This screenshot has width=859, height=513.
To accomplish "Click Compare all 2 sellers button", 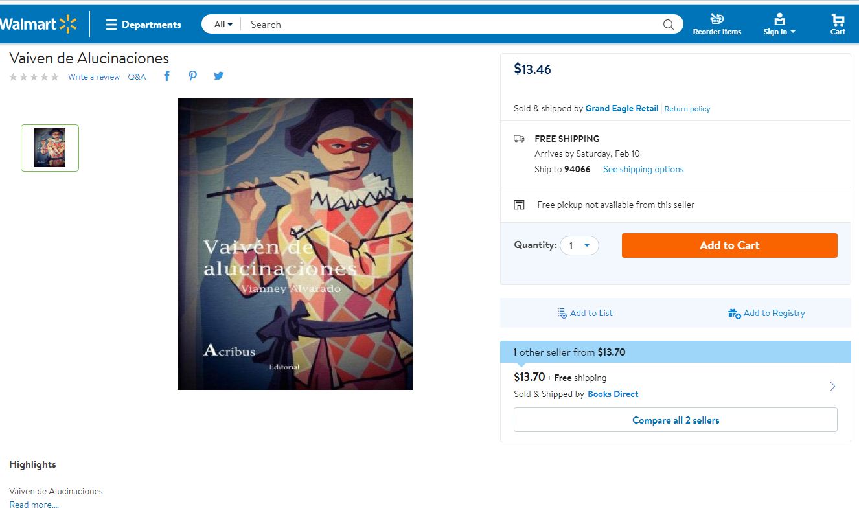I will 675,420.
